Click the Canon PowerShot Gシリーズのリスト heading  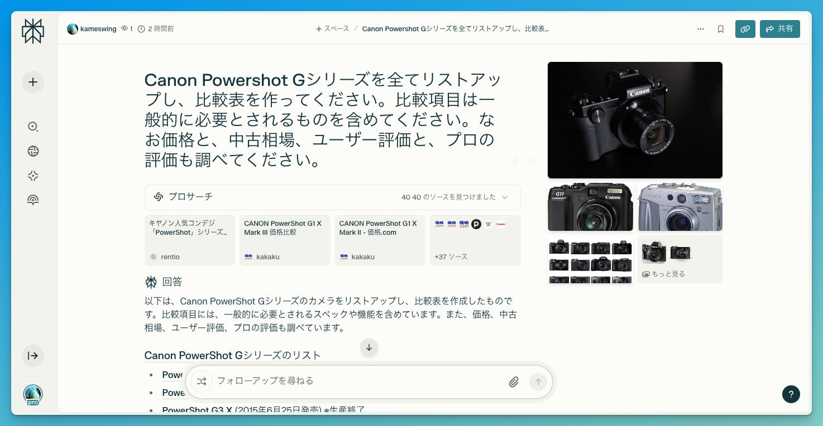coord(233,355)
